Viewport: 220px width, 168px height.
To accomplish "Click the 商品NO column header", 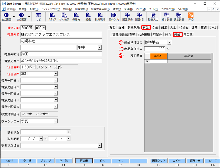I will point(159,56).
